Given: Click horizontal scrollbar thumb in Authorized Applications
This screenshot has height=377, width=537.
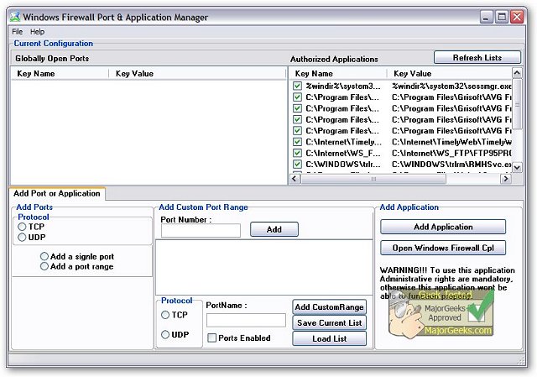Looking at the screenshot, I should pos(373,179).
